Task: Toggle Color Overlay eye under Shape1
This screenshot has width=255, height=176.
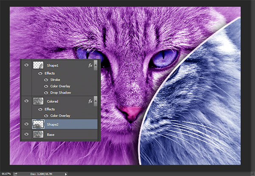Action: (x=46, y=86)
